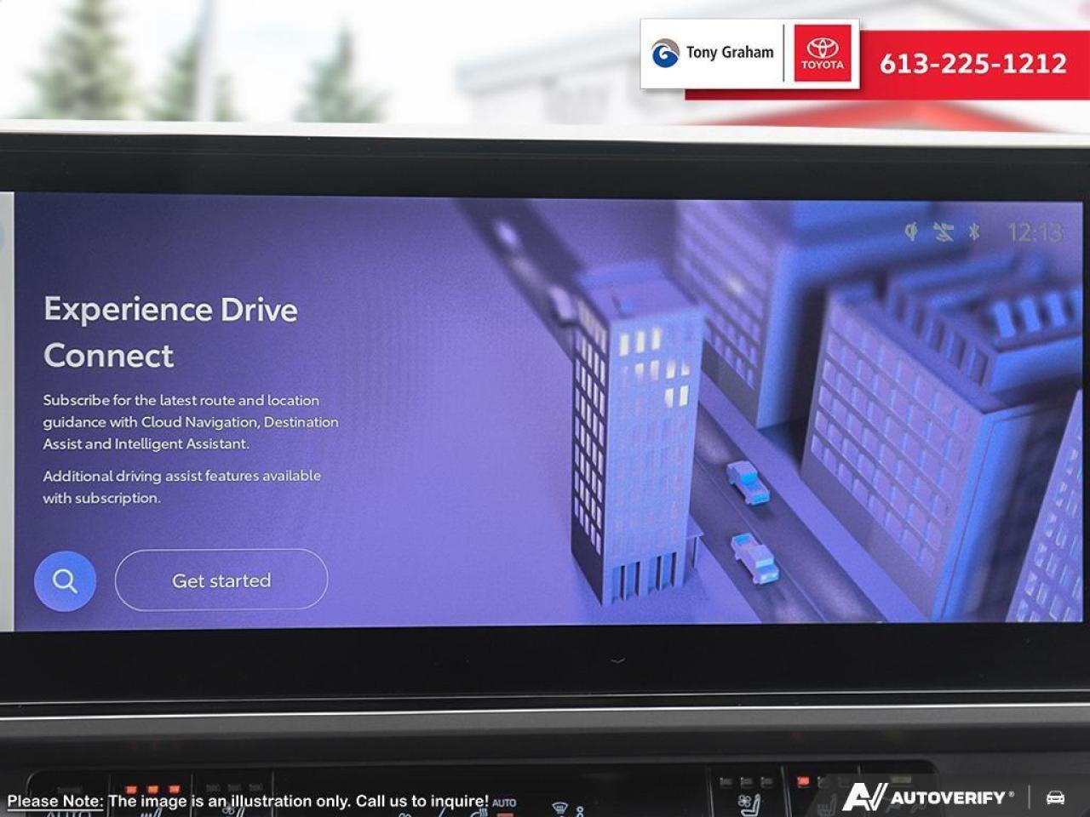Click the underlined Please Note text
Screen dimensions: 1090x817
54,801
